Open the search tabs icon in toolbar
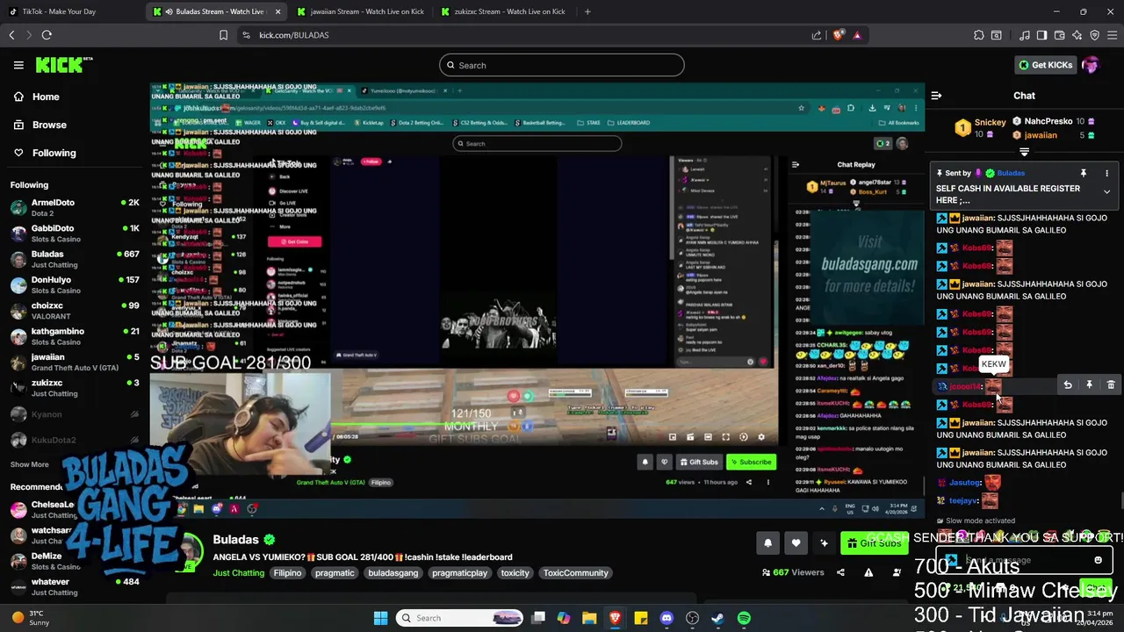 (997, 35)
